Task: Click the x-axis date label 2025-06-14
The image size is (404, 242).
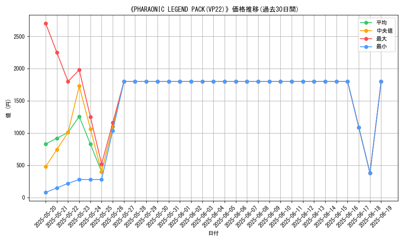Action: tap(325, 217)
